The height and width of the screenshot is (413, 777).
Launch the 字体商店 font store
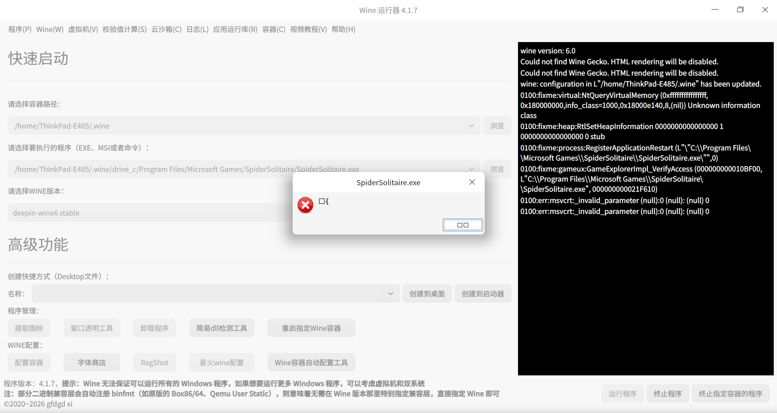point(92,362)
